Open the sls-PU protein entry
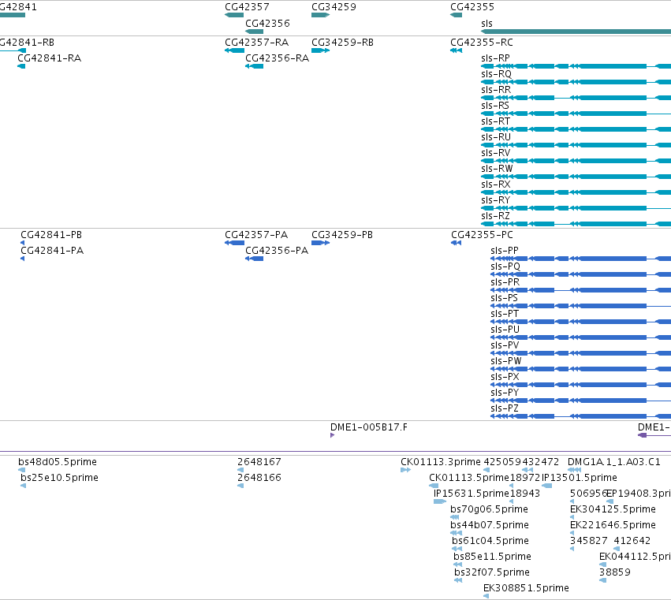 click(505, 330)
